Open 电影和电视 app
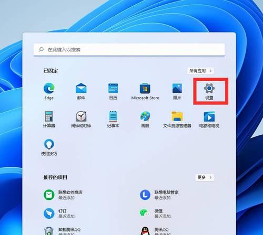 (209, 119)
